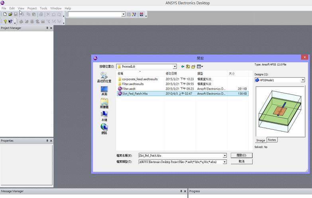Click the up-one-level folder icon
312x198 pixels.
188,67
